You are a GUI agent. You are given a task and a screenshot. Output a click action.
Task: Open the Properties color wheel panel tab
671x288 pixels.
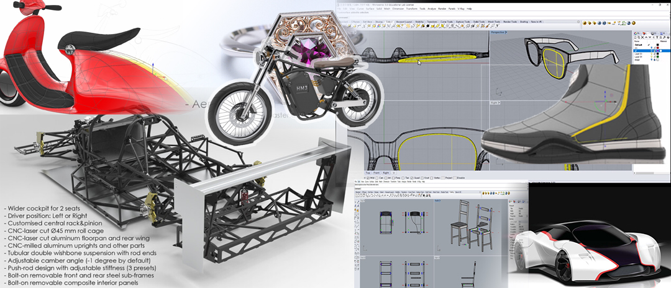636,33
